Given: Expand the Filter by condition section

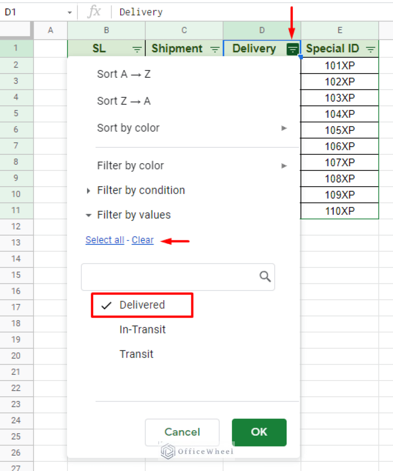Looking at the screenshot, I should [141, 190].
